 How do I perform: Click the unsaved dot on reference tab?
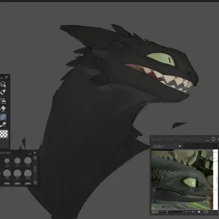180,146
